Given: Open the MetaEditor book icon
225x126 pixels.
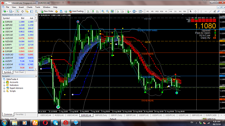Looking at the screenshot, I should tap(57, 11).
